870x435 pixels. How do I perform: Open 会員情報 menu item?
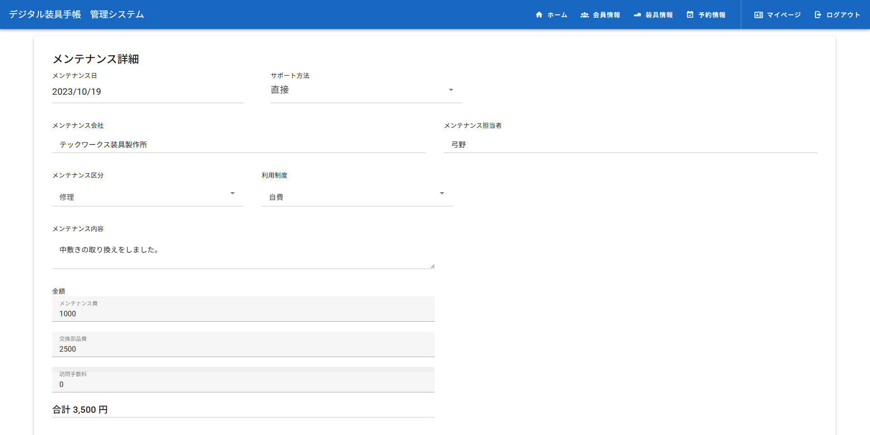coord(607,15)
